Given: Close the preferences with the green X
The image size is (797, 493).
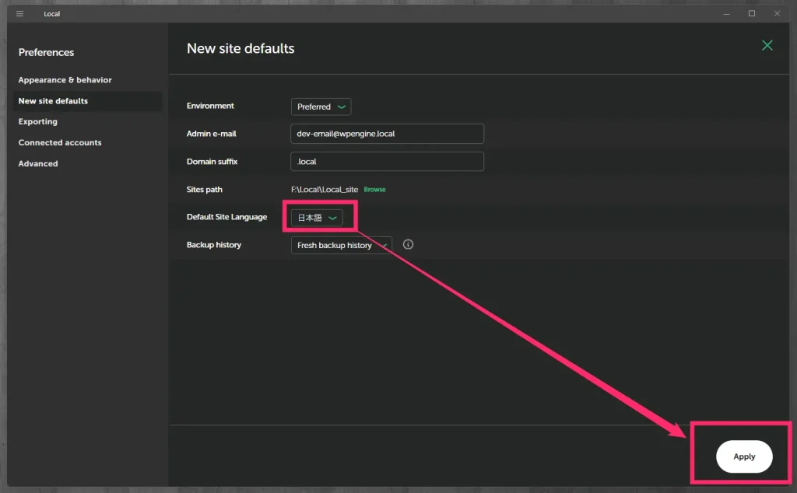Looking at the screenshot, I should [767, 45].
